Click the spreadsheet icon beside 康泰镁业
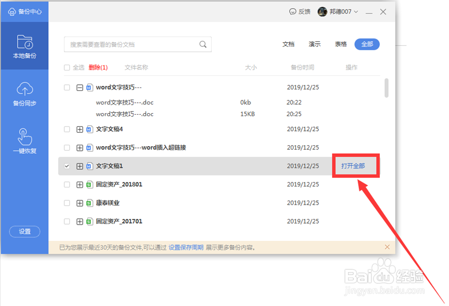 pos(90,203)
